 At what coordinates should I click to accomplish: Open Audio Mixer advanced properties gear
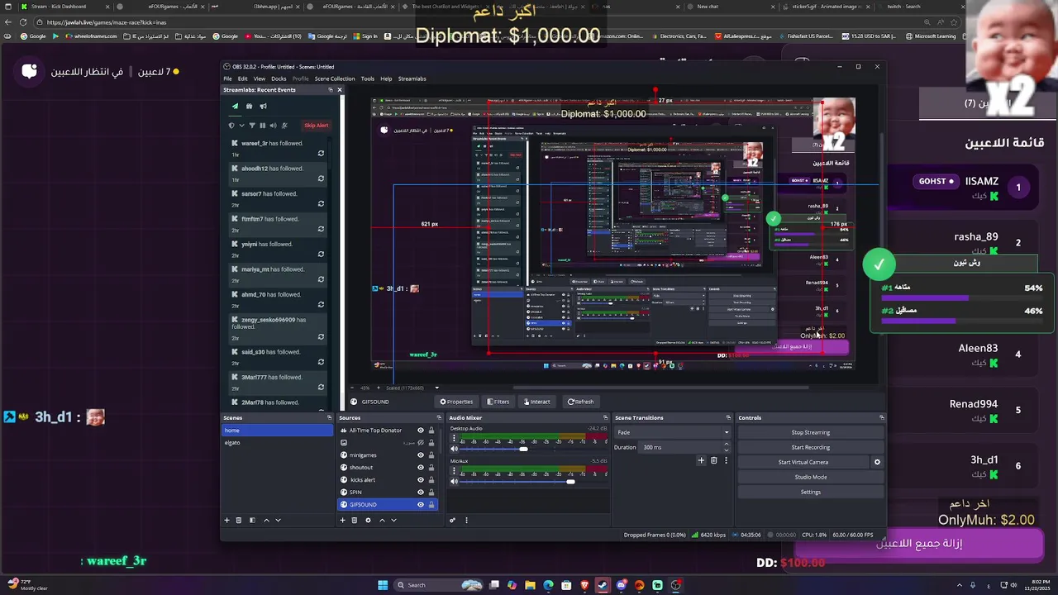pos(452,520)
